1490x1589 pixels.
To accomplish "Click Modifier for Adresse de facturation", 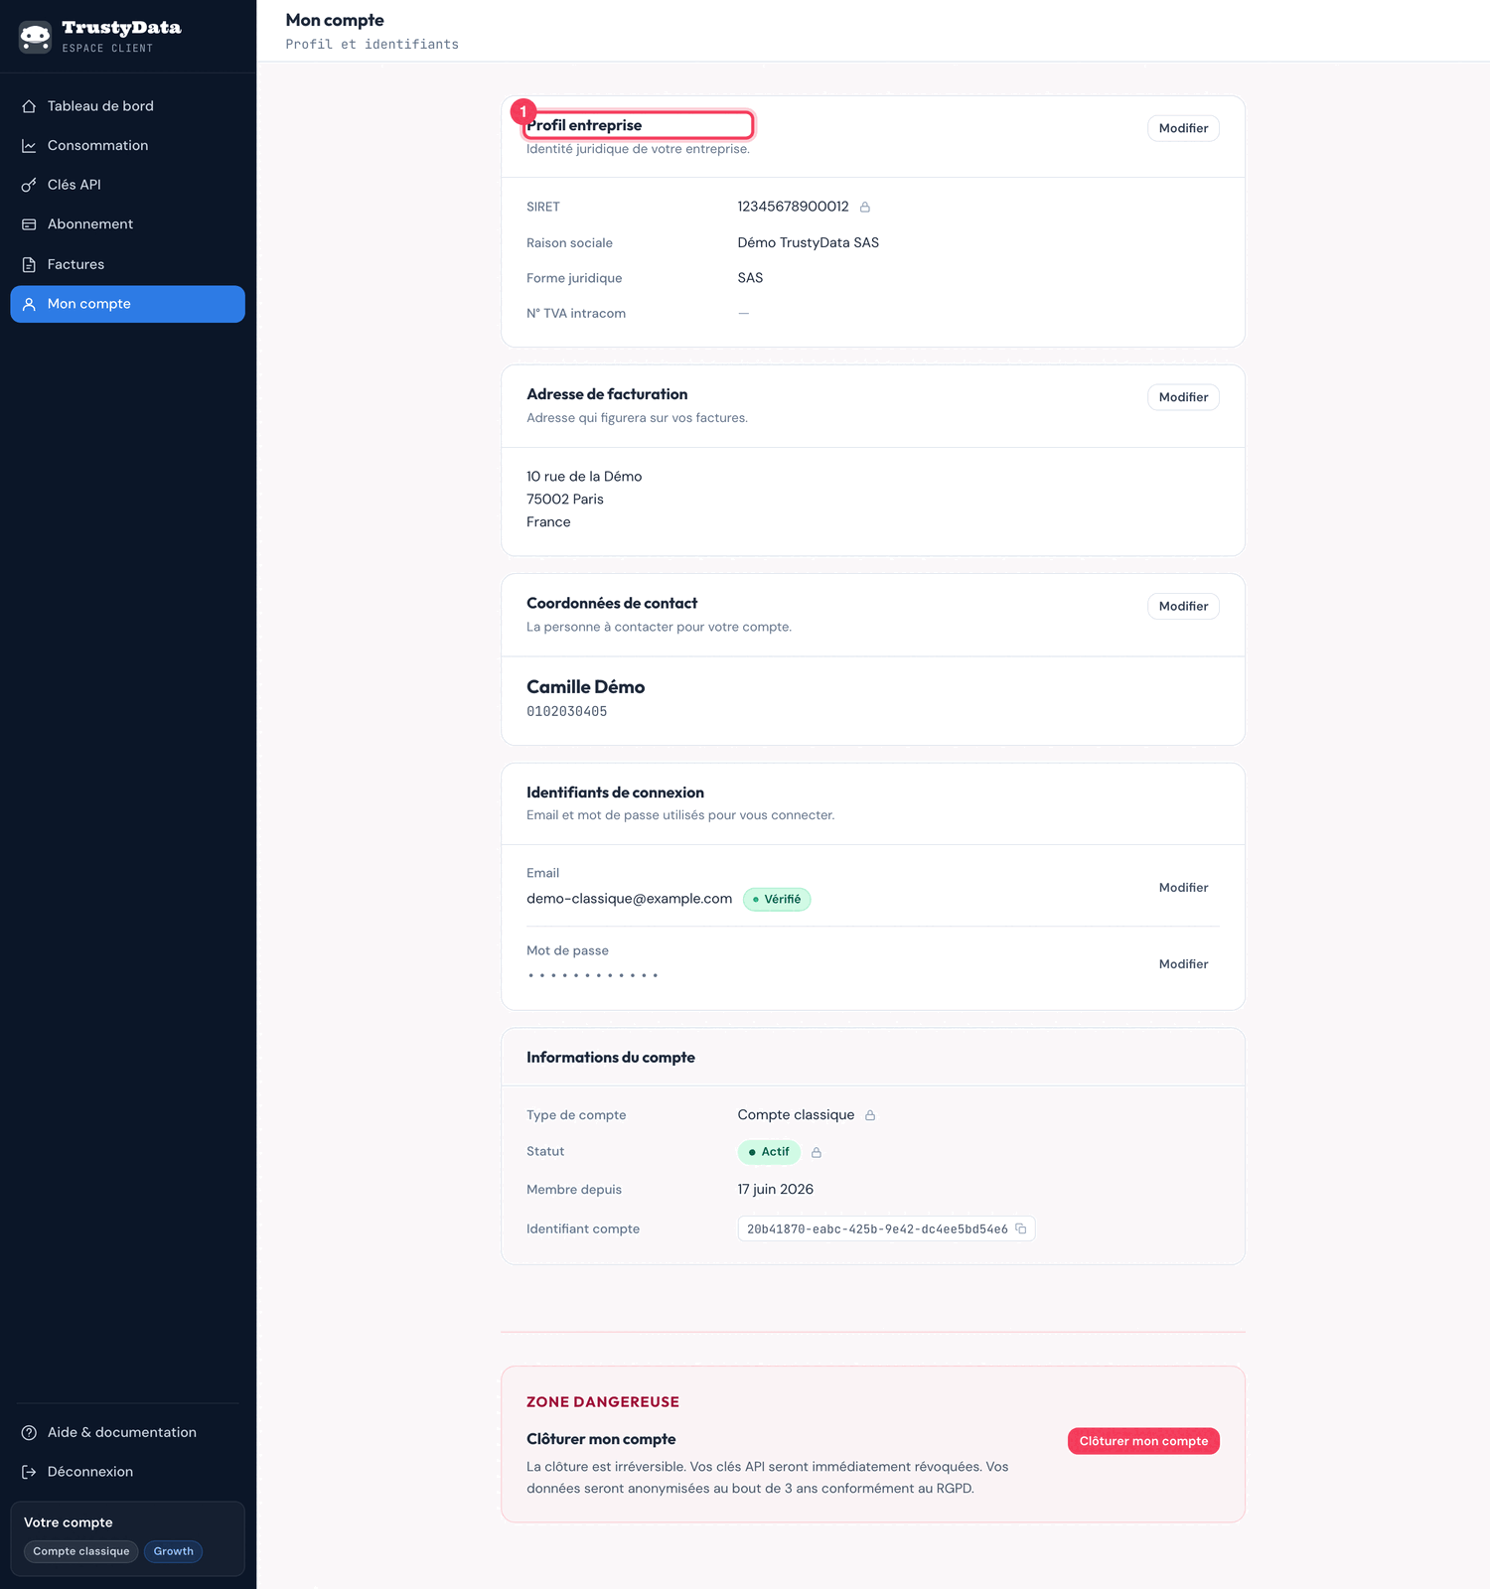I will point(1183,397).
